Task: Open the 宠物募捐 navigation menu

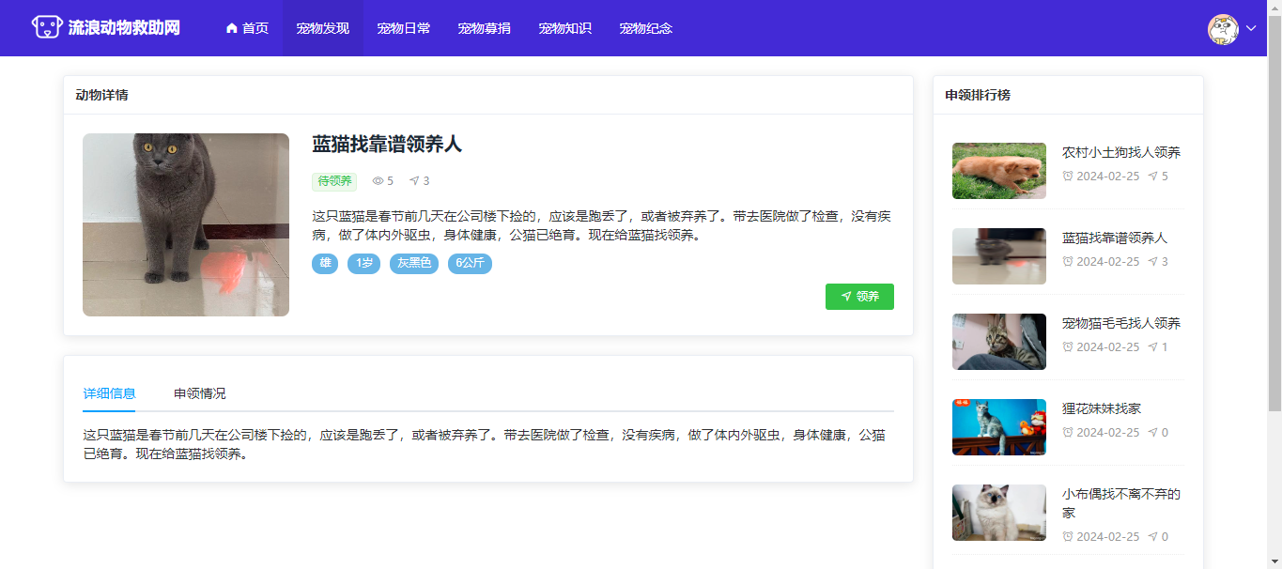Action: (484, 28)
